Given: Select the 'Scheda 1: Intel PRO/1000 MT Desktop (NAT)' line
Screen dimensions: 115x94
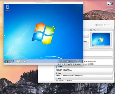Looking at the screenshot, I should pos(69,76).
